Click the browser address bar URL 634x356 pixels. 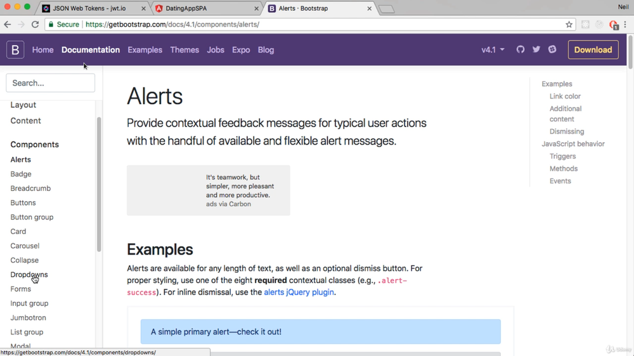172,24
